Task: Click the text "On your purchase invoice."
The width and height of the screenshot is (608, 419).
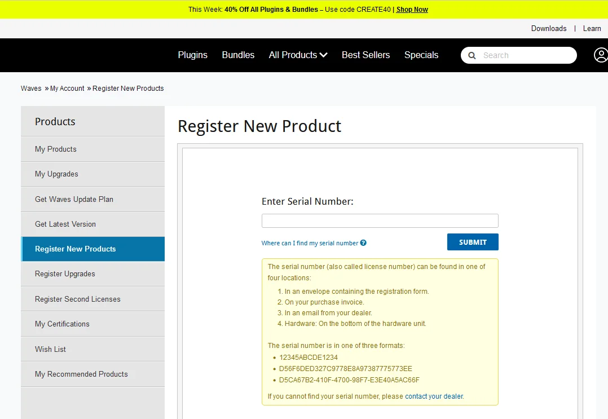Action: [x=324, y=302]
